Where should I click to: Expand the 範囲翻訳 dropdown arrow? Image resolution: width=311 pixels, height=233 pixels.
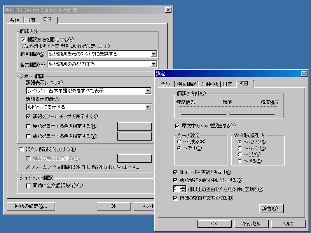(154, 54)
